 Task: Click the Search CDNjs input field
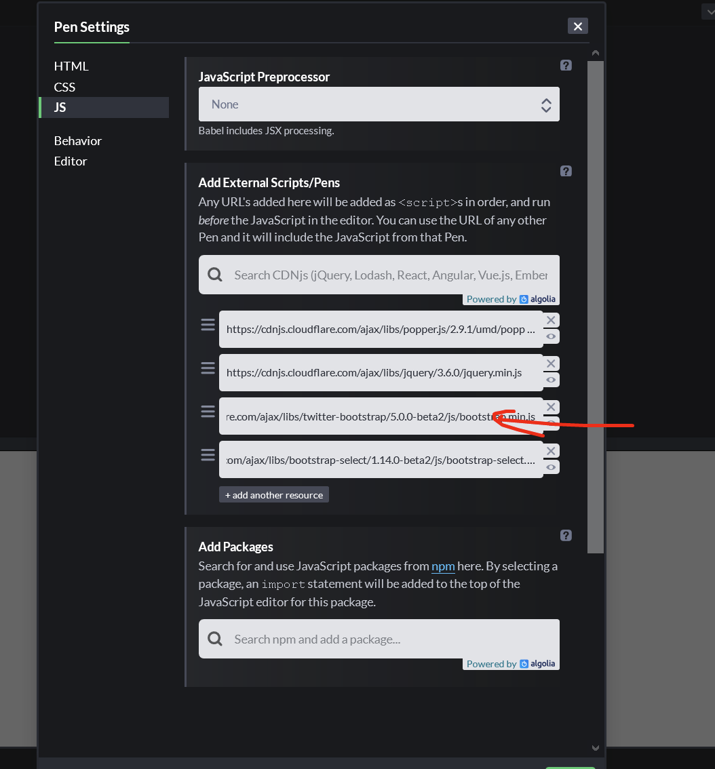(x=379, y=275)
